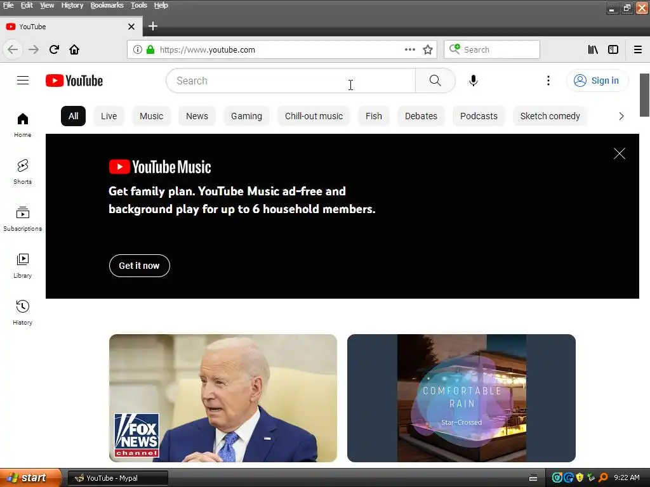Open a new browser tab
Screen dimensions: 650x487
pos(153,26)
